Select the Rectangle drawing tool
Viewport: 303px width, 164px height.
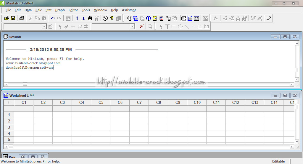174,27
